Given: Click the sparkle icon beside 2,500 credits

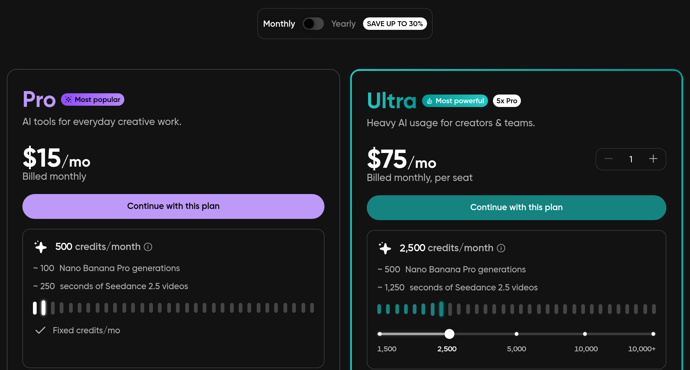Looking at the screenshot, I should tap(385, 248).
